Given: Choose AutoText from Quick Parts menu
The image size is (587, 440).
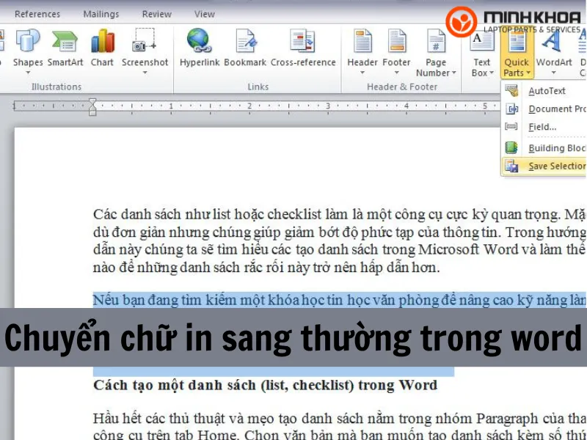Looking at the screenshot, I should (x=544, y=90).
